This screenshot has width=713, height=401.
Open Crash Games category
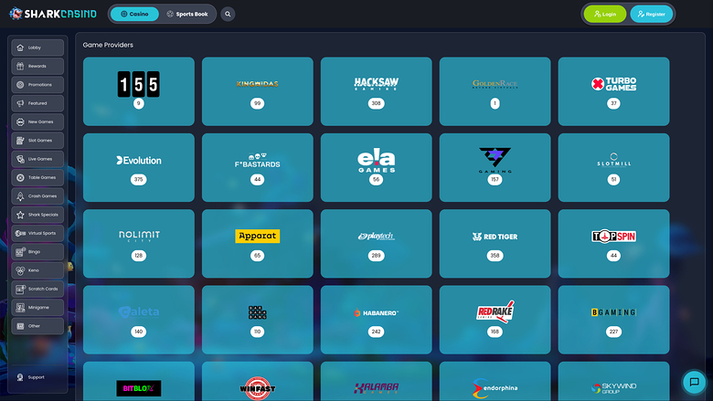pyautogui.click(x=37, y=196)
